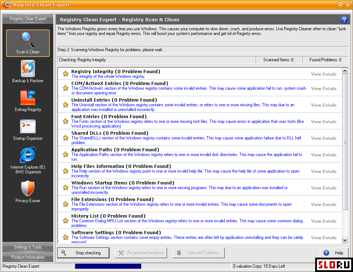View Details for COM/ActiveX Entries
353x272 pixels.
click(324, 89)
